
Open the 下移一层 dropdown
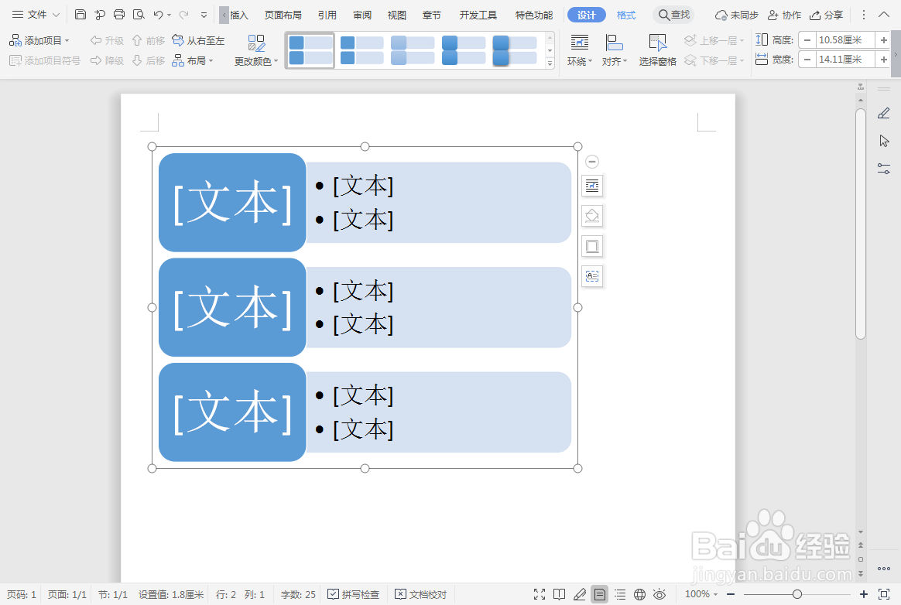(x=714, y=60)
